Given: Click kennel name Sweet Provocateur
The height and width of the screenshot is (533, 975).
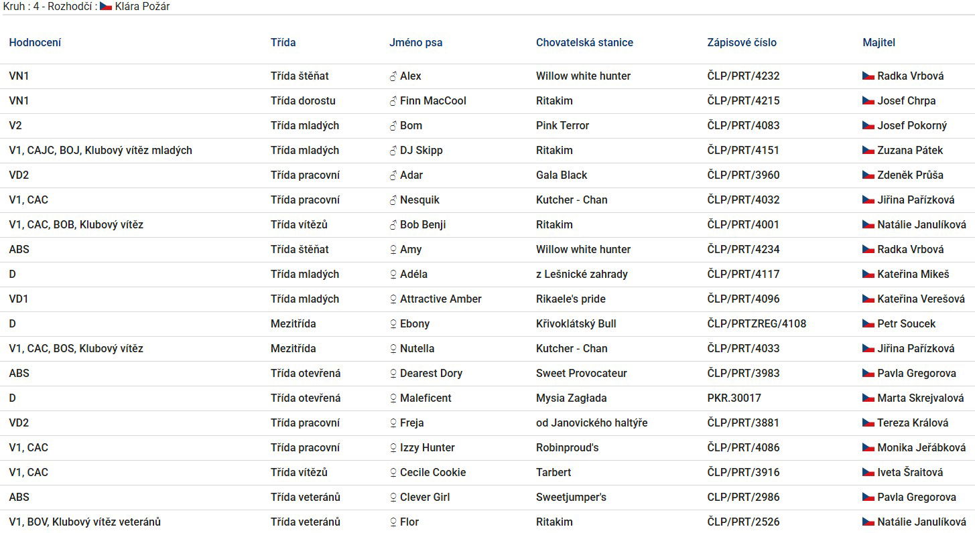Looking at the screenshot, I should pyautogui.click(x=581, y=374).
